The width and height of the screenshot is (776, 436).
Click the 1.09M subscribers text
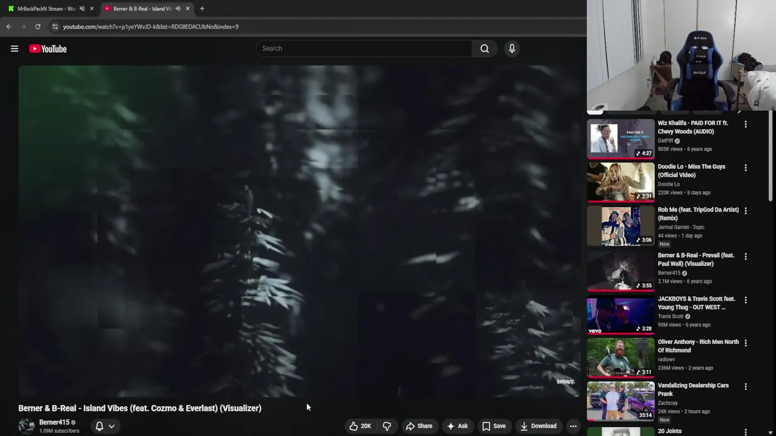click(59, 431)
